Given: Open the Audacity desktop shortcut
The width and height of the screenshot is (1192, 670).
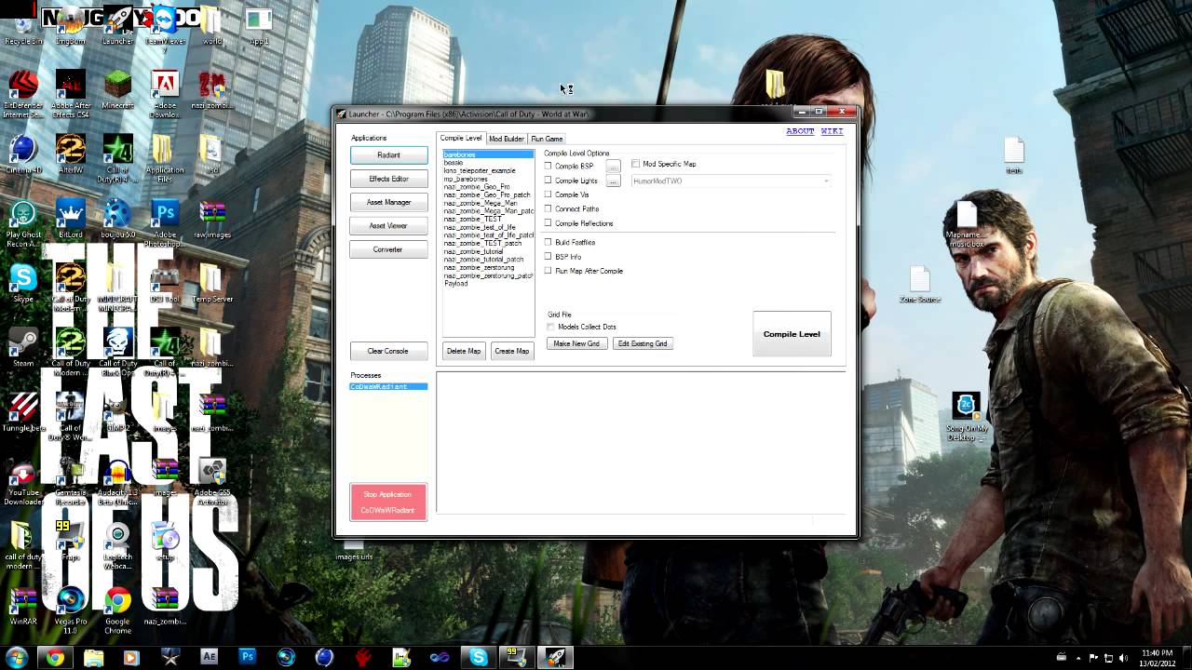Looking at the screenshot, I should tap(117, 482).
